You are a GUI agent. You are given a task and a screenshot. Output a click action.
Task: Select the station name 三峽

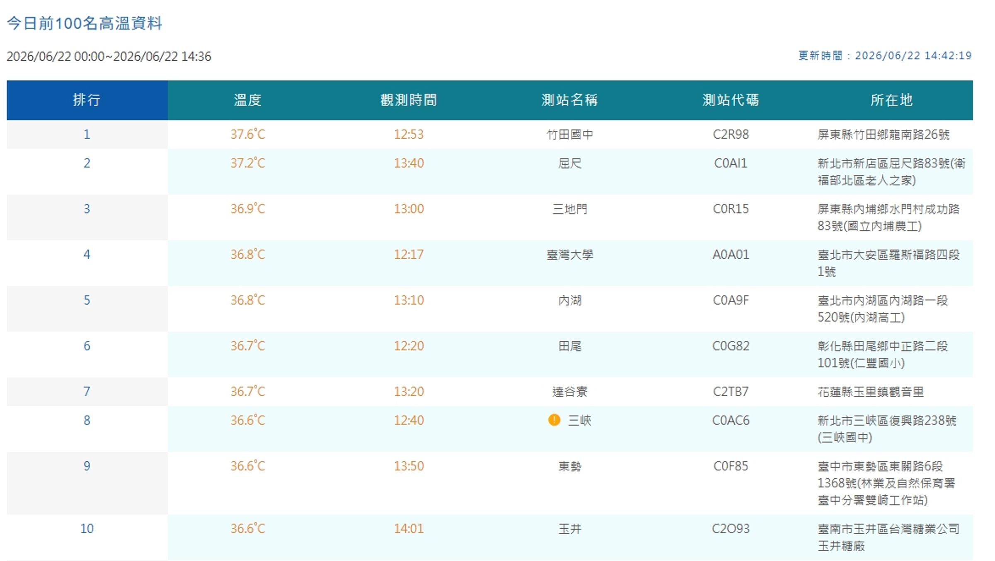tap(579, 421)
